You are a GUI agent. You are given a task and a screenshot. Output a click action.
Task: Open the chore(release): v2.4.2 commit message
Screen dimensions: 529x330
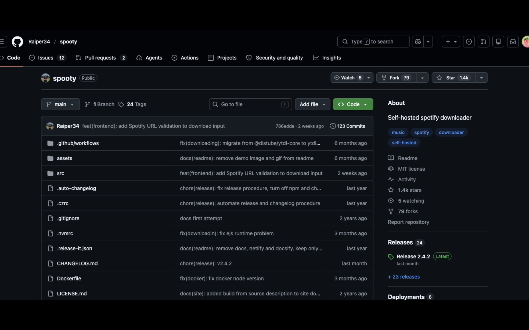click(x=206, y=264)
